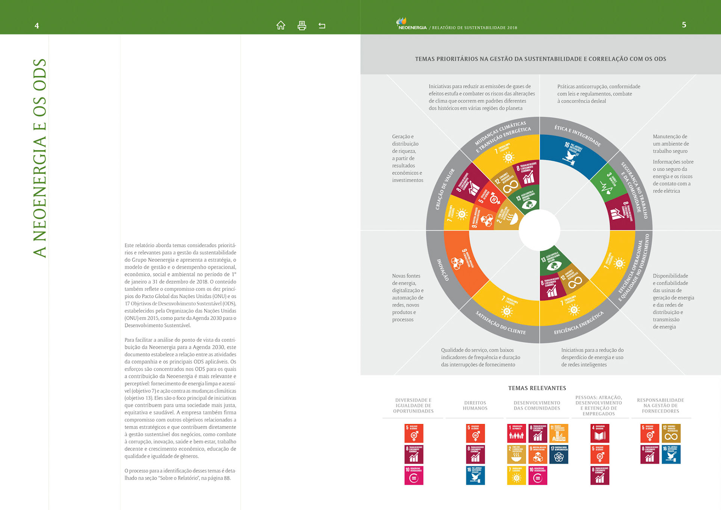Click SDG 4 education book icon under Pessoas
This screenshot has height=510, width=721.
click(x=600, y=433)
